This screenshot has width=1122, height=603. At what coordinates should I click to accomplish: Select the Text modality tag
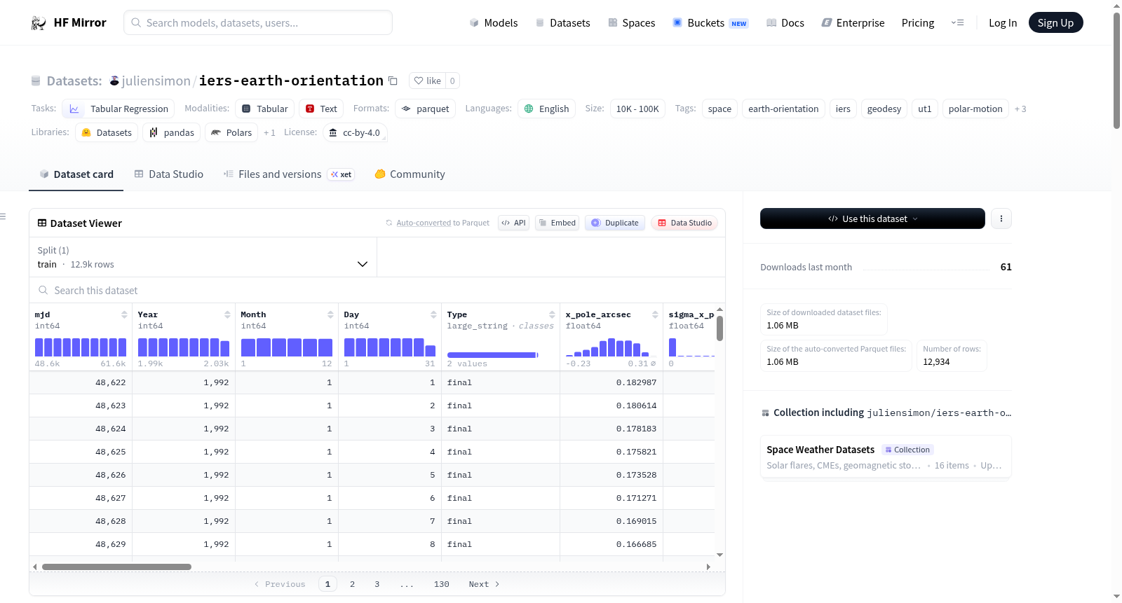pyautogui.click(x=321, y=109)
